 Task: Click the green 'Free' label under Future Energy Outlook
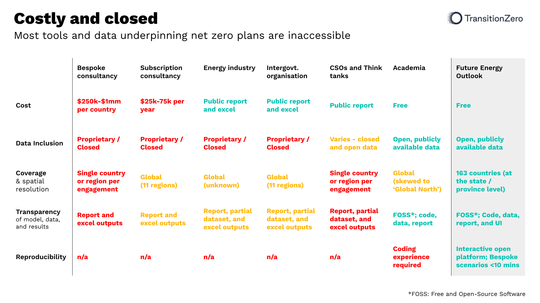tap(465, 105)
